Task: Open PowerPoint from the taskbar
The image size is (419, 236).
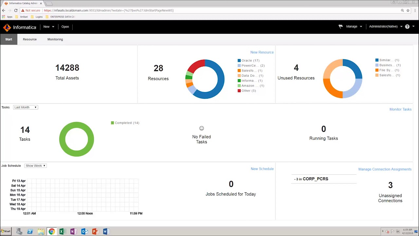Action: pyautogui.click(x=95, y=231)
